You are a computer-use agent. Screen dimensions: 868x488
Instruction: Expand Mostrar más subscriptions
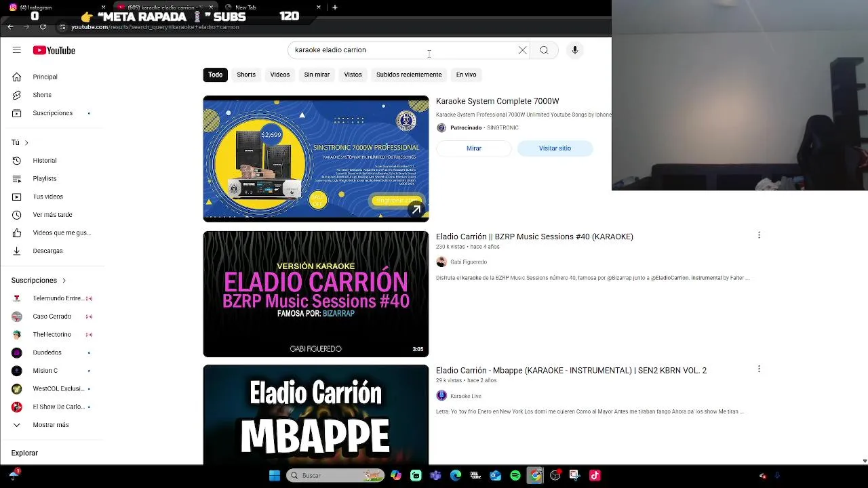[x=52, y=425]
